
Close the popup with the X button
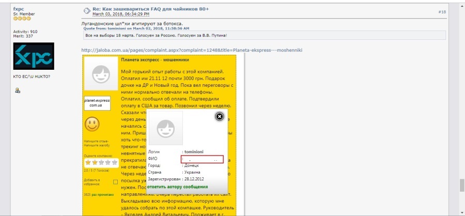click(219, 117)
